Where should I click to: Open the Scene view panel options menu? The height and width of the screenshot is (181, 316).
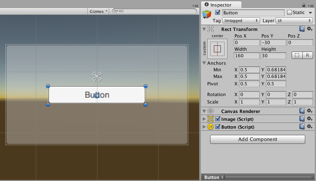[x=195, y=6]
